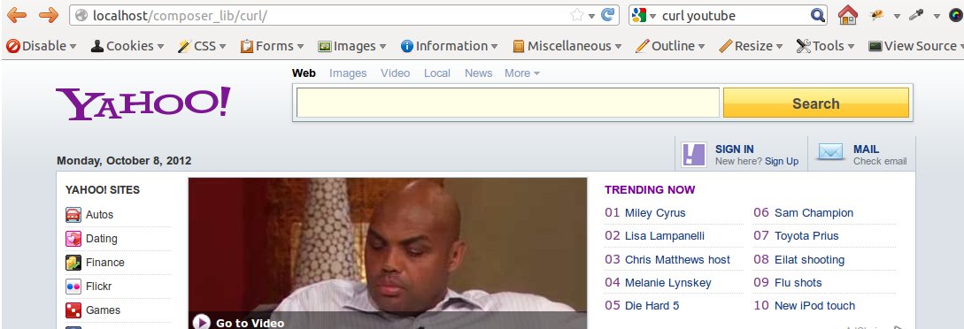
Task: Open Miscellaneous dropdown in developer toolbar
Action: [x=567, y=46]
